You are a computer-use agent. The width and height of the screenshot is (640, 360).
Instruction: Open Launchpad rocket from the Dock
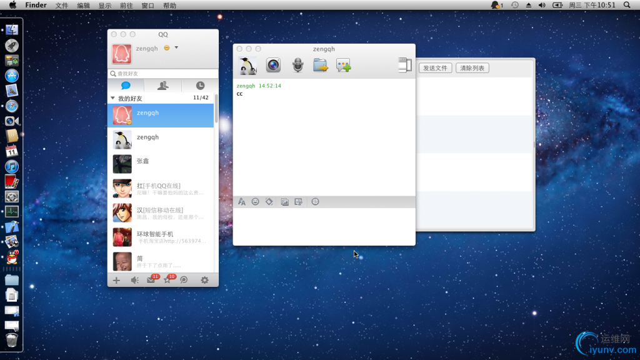click(x=12, y=45)
